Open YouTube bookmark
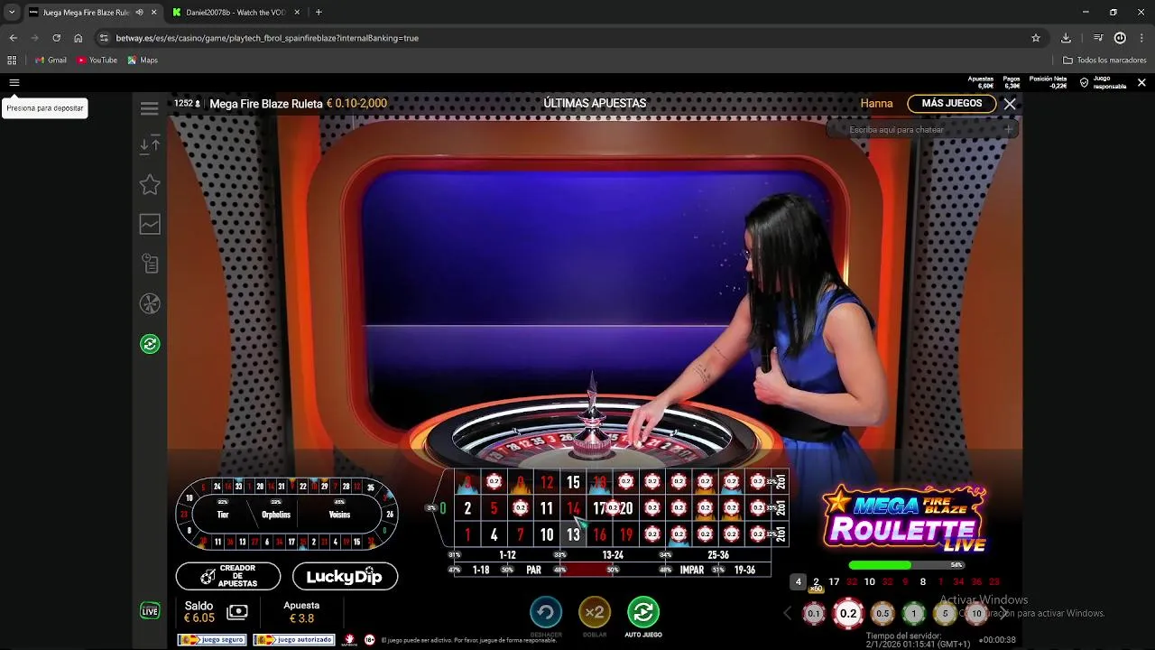Screen dimensions: 1155x650 [97, 60]
